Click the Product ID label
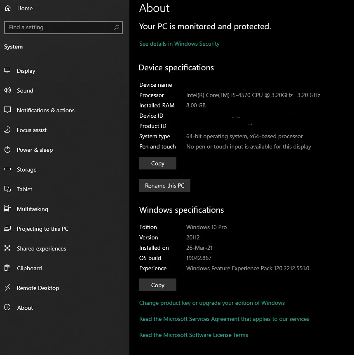 (x=152, y=126)
